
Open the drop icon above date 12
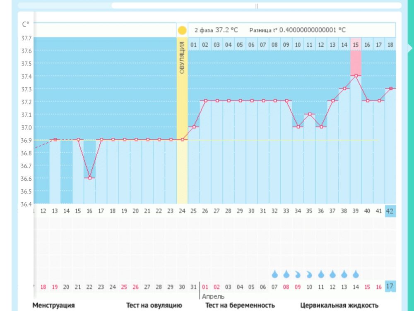(x=332, y=274)
